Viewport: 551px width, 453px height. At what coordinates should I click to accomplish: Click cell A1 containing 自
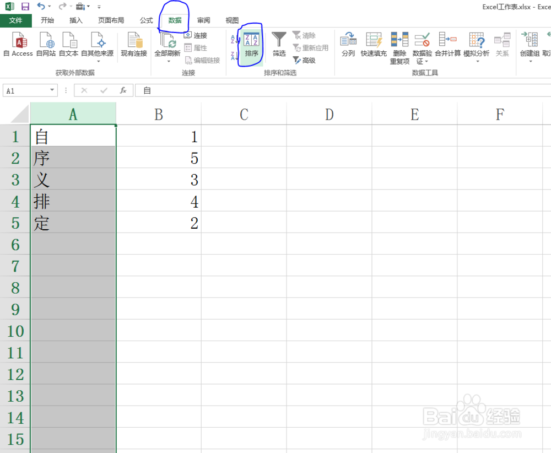tap(73, 136)
